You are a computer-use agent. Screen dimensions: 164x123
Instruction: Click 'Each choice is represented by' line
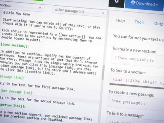[51, 34]
